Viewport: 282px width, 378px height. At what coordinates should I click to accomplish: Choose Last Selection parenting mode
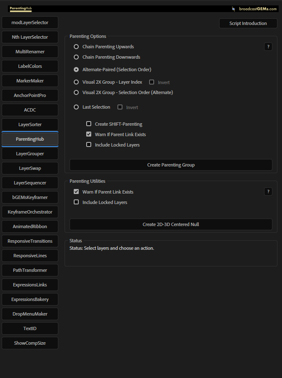pyautogui.click(x=76, y=107)
